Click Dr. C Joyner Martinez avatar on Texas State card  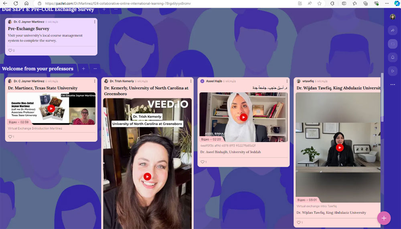pyautogui.click(x=10, y=81)
